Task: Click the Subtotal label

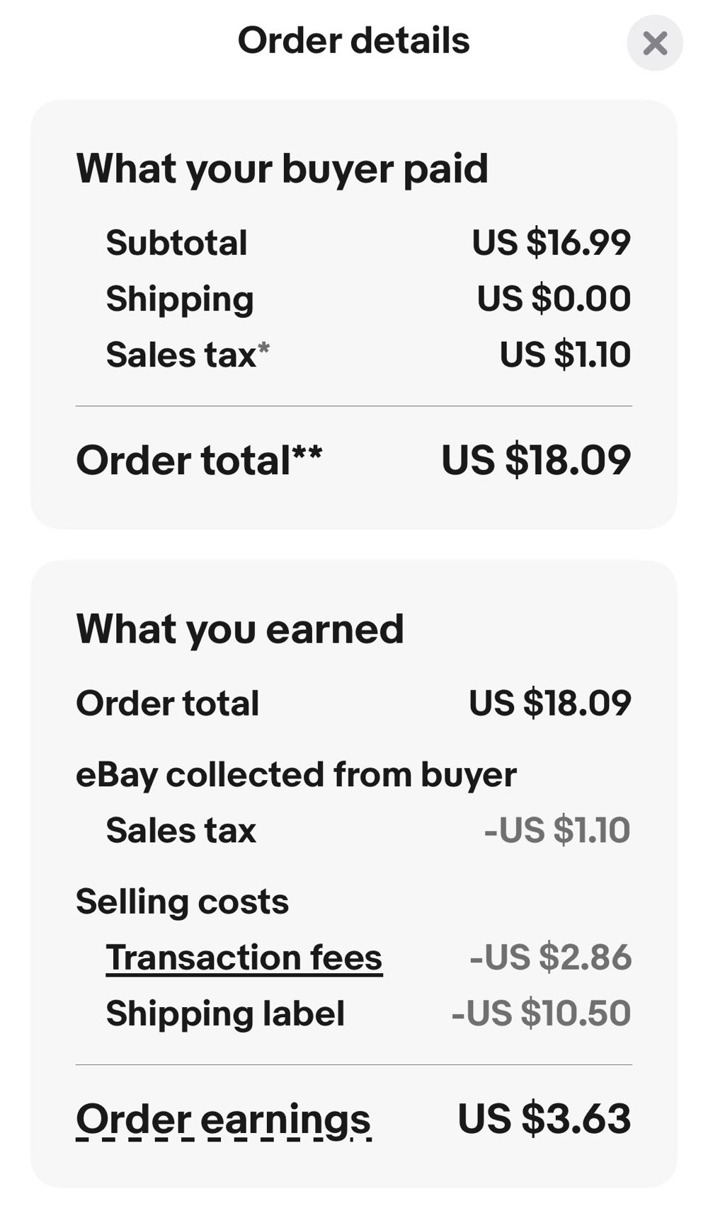Action: [176, 243]
